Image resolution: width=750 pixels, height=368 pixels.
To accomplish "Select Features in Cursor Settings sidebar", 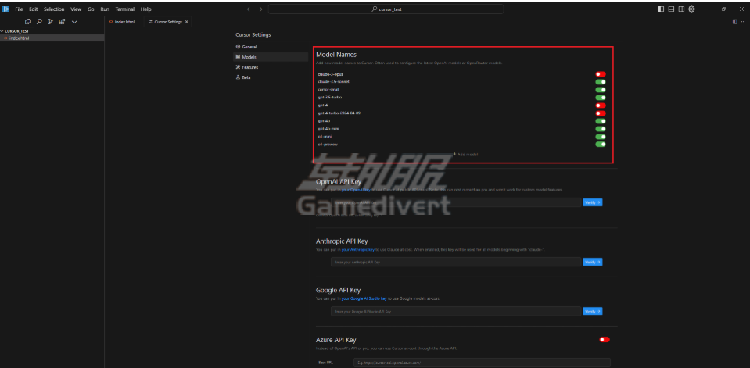I will tap(249, 67).
